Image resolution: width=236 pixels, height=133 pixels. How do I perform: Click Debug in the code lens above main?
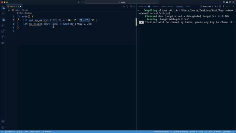(x=28, y=13)
